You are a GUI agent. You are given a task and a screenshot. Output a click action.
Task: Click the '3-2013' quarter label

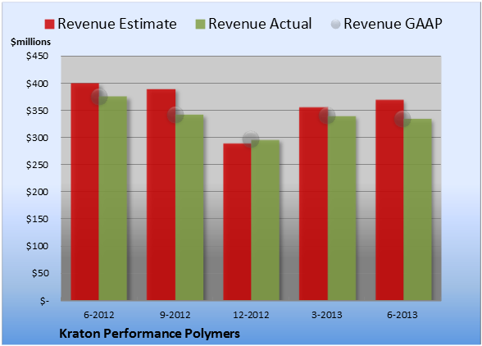tap(327, 315)
